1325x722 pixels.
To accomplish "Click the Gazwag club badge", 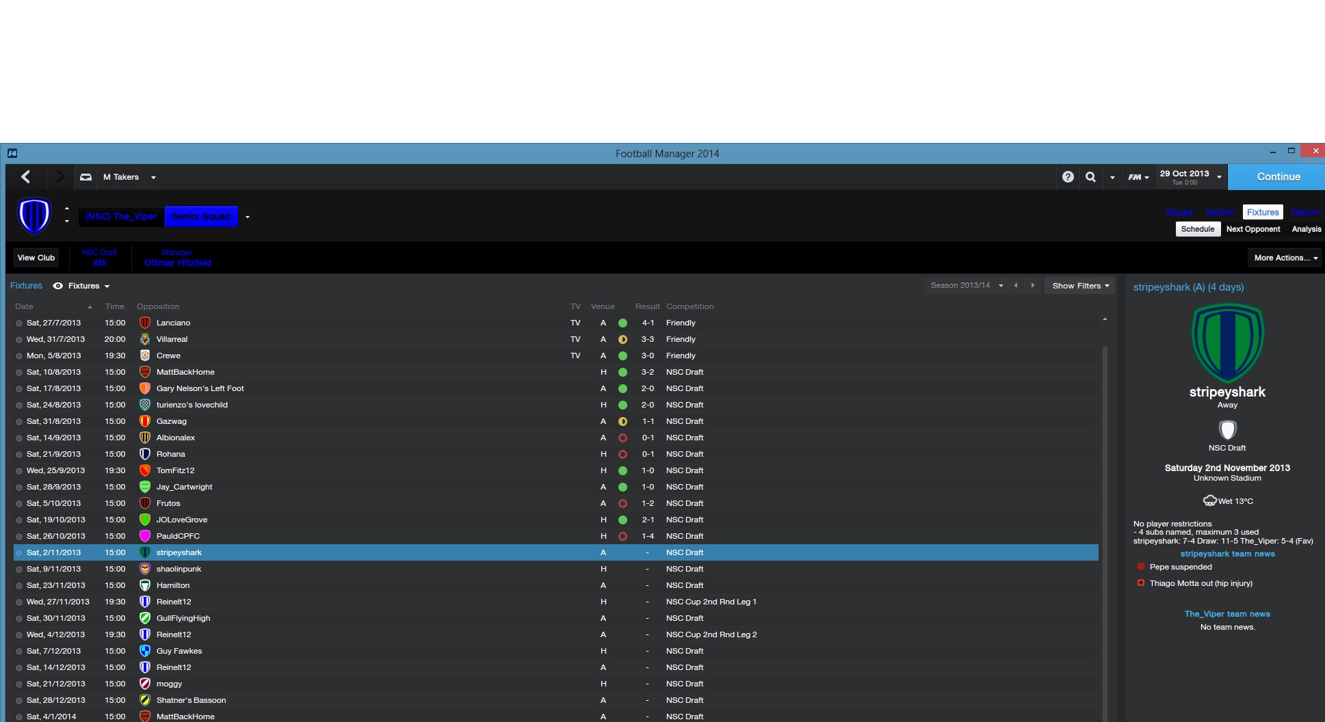I will [x=145, y=421].
